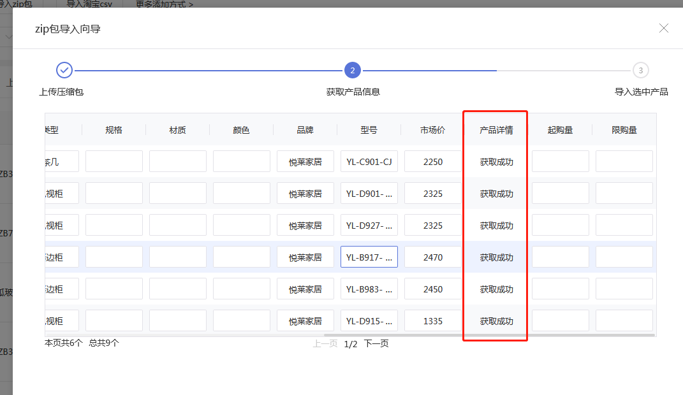Click step 3 circle 导入选中产品
The height and width of the screenshot is (395, 683).
[x=640, y=70]
